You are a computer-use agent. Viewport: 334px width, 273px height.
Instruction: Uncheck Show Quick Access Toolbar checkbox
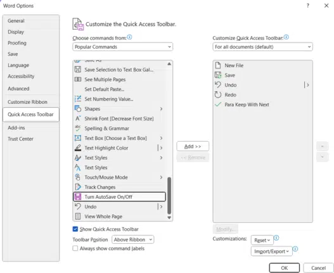pos(75,229)
